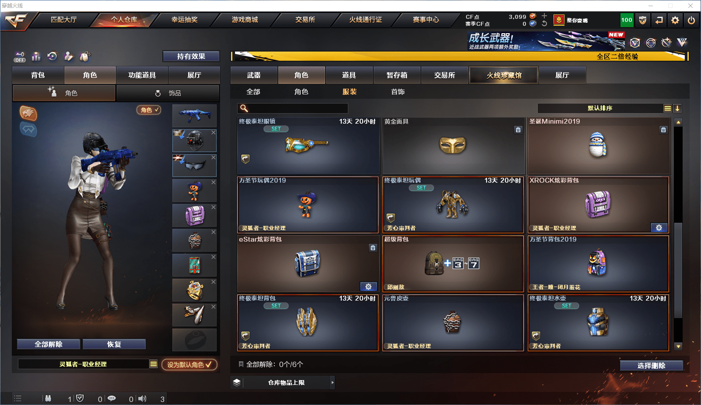Select the orange tiger faction badge
701x405 pixels.
click(x=28, y=114)
